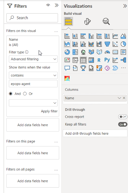Select the 100% stacked column chart visual
128x193 pixels.
tap(107, 36)
